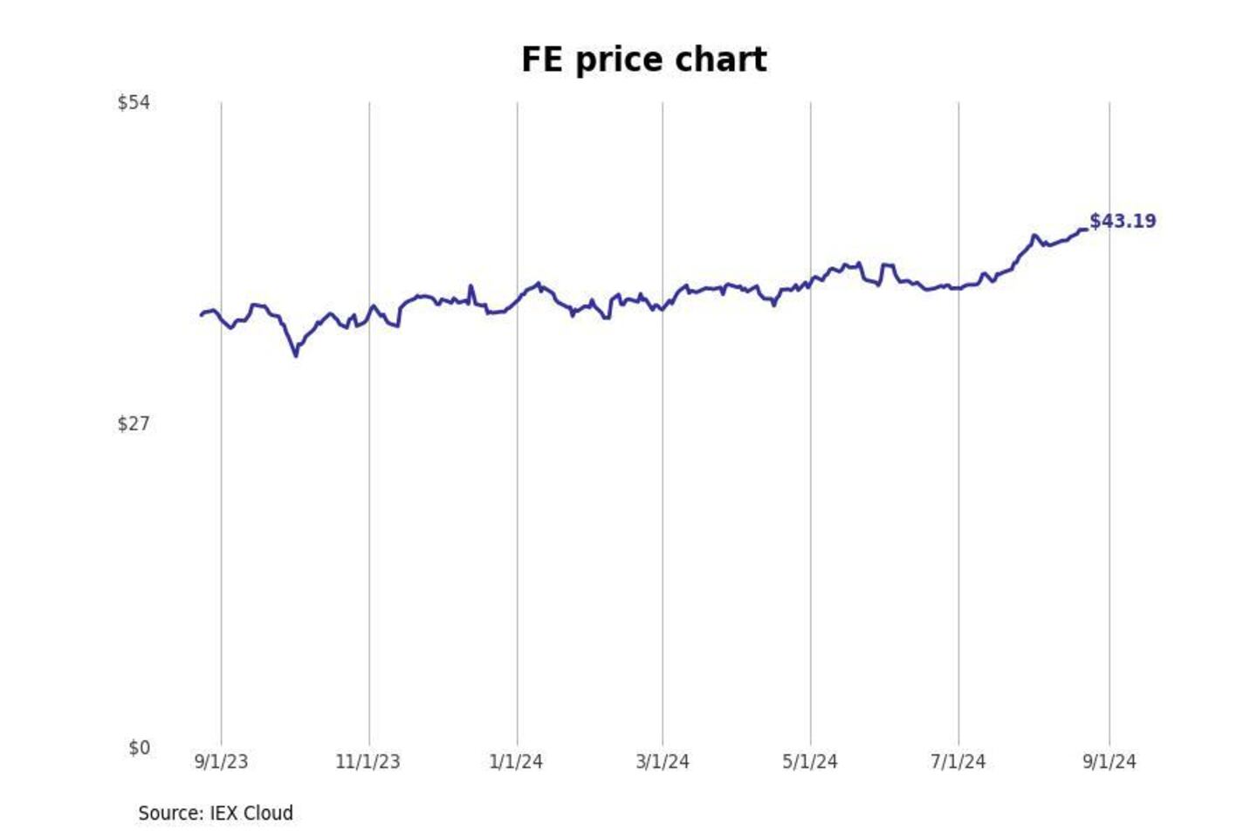The height and width of the screenshot is (838, 1257).
Task: Click the $27 y-axis label
Action: (x=134, y=424)
